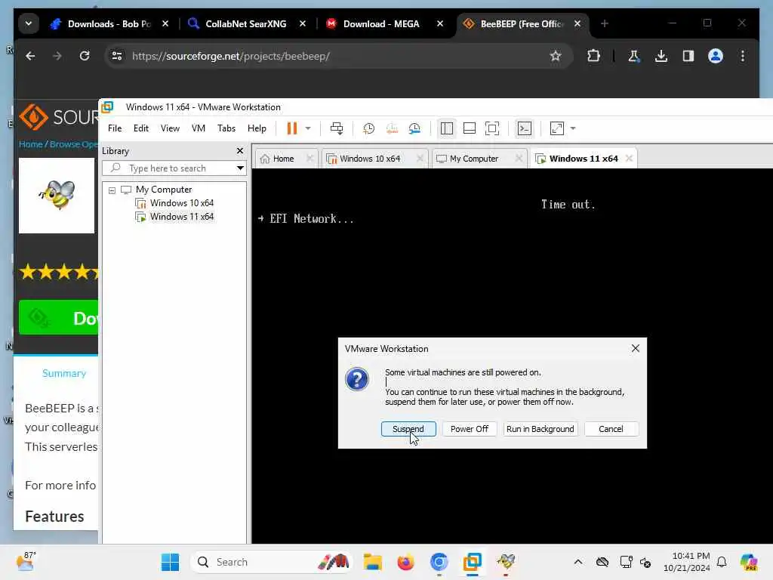
Task: Click the site information icon in address bar
Action: 117,56
